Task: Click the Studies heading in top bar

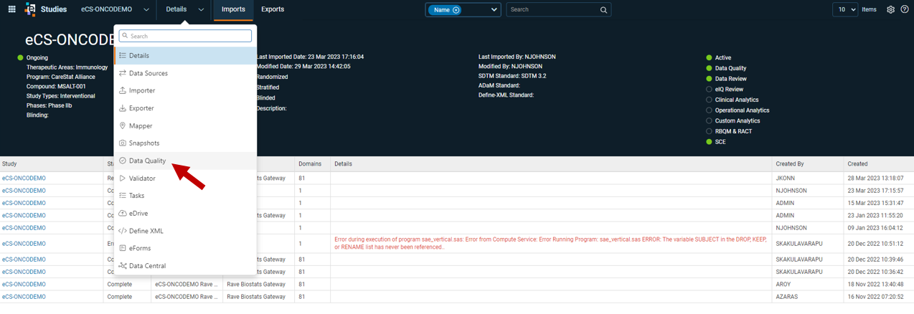Action: pos(54,9)
